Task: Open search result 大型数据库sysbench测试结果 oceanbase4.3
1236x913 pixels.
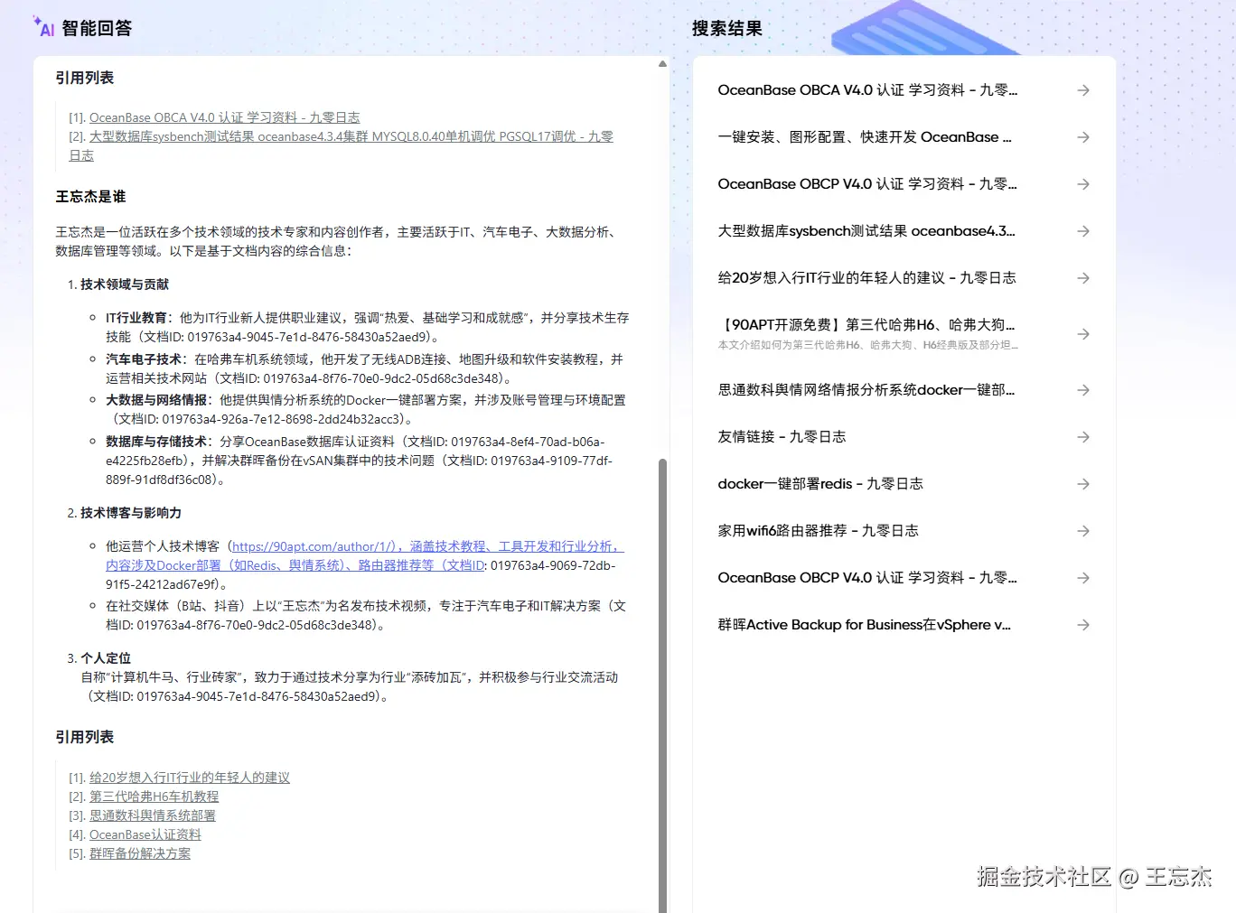Action: [866, 231]
